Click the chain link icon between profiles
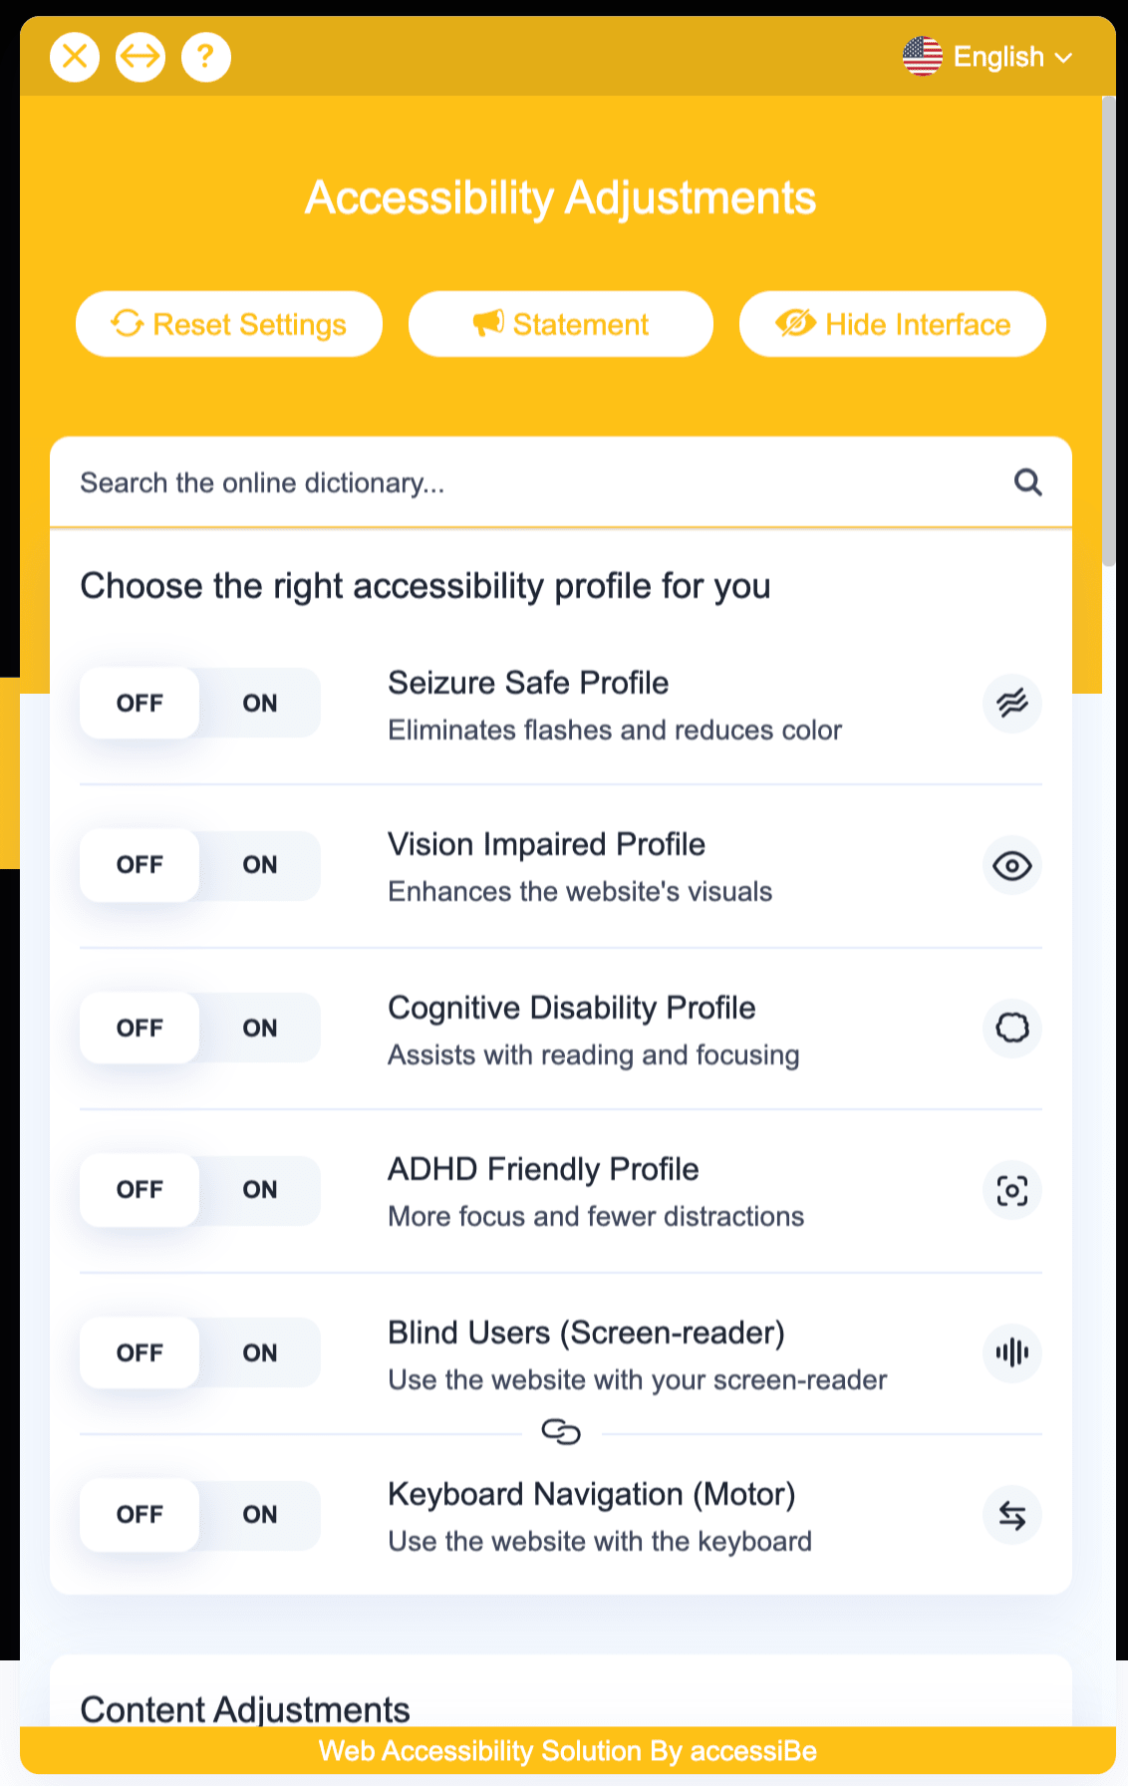This screenshot has height=1786, width=1128. tap(561, 1432)
